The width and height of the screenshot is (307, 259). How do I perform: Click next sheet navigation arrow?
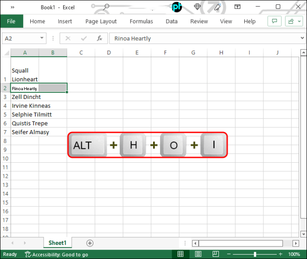(24, 243)
